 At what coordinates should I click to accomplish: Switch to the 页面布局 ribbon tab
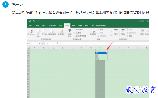(x=52, y=25)
